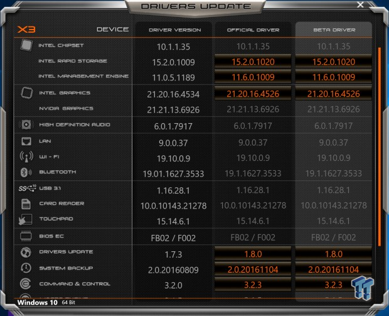Image resolution: width=389 pixels, height=316 pixels.
Task: Install official Management Engine 11.6.0.1009
Action: click(253, 77)
